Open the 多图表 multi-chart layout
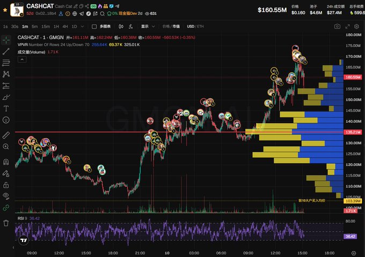 point(101,26)
